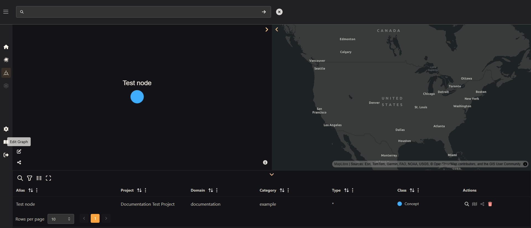Open Rows per page dropdown
531x228 pixels.
pyautogui.click(x=61, y=219)
